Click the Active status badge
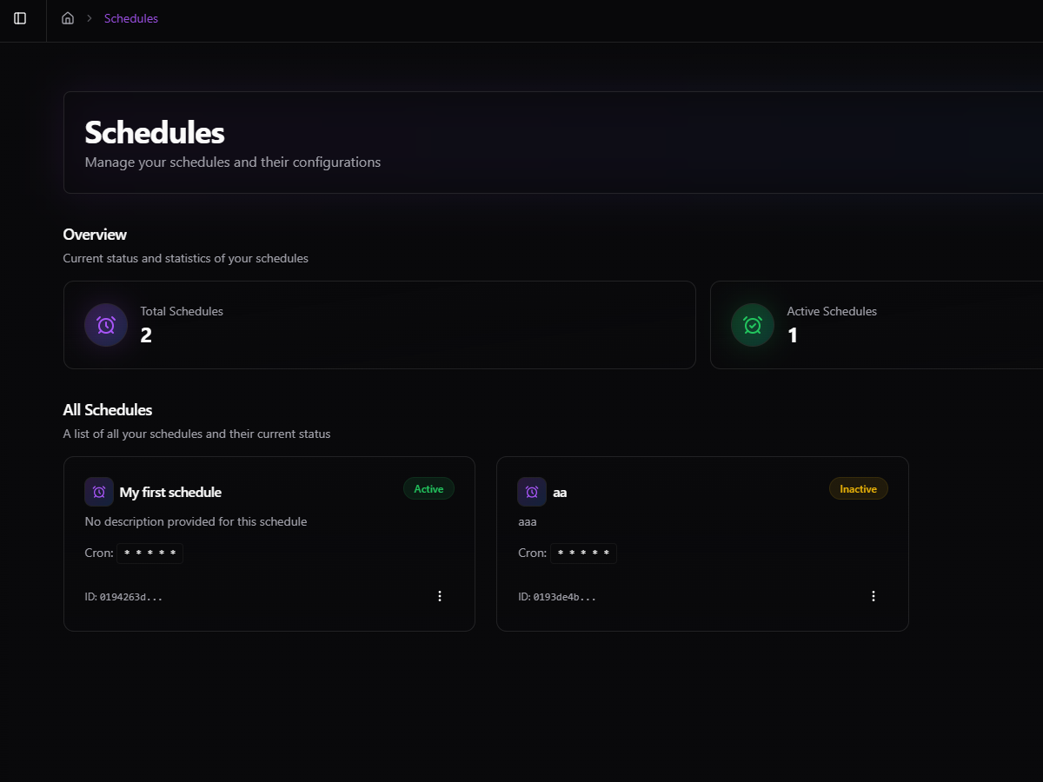This screenshot has height=782, width=1043. point(428,489)
